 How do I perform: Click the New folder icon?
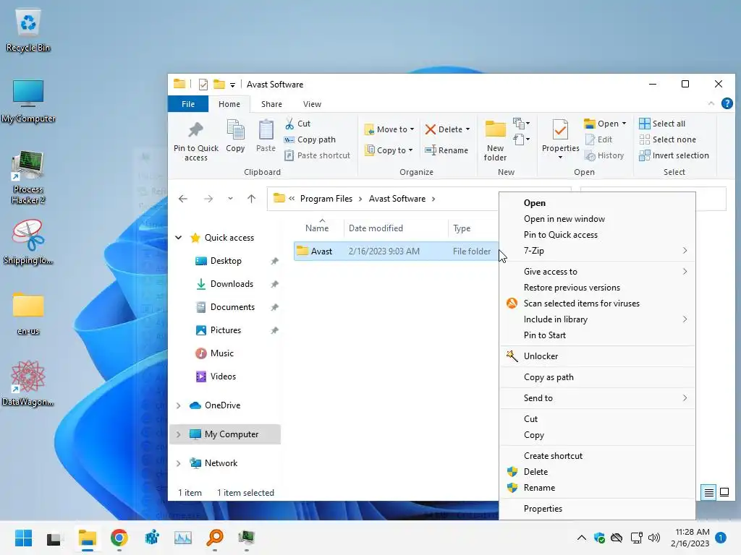495,129
